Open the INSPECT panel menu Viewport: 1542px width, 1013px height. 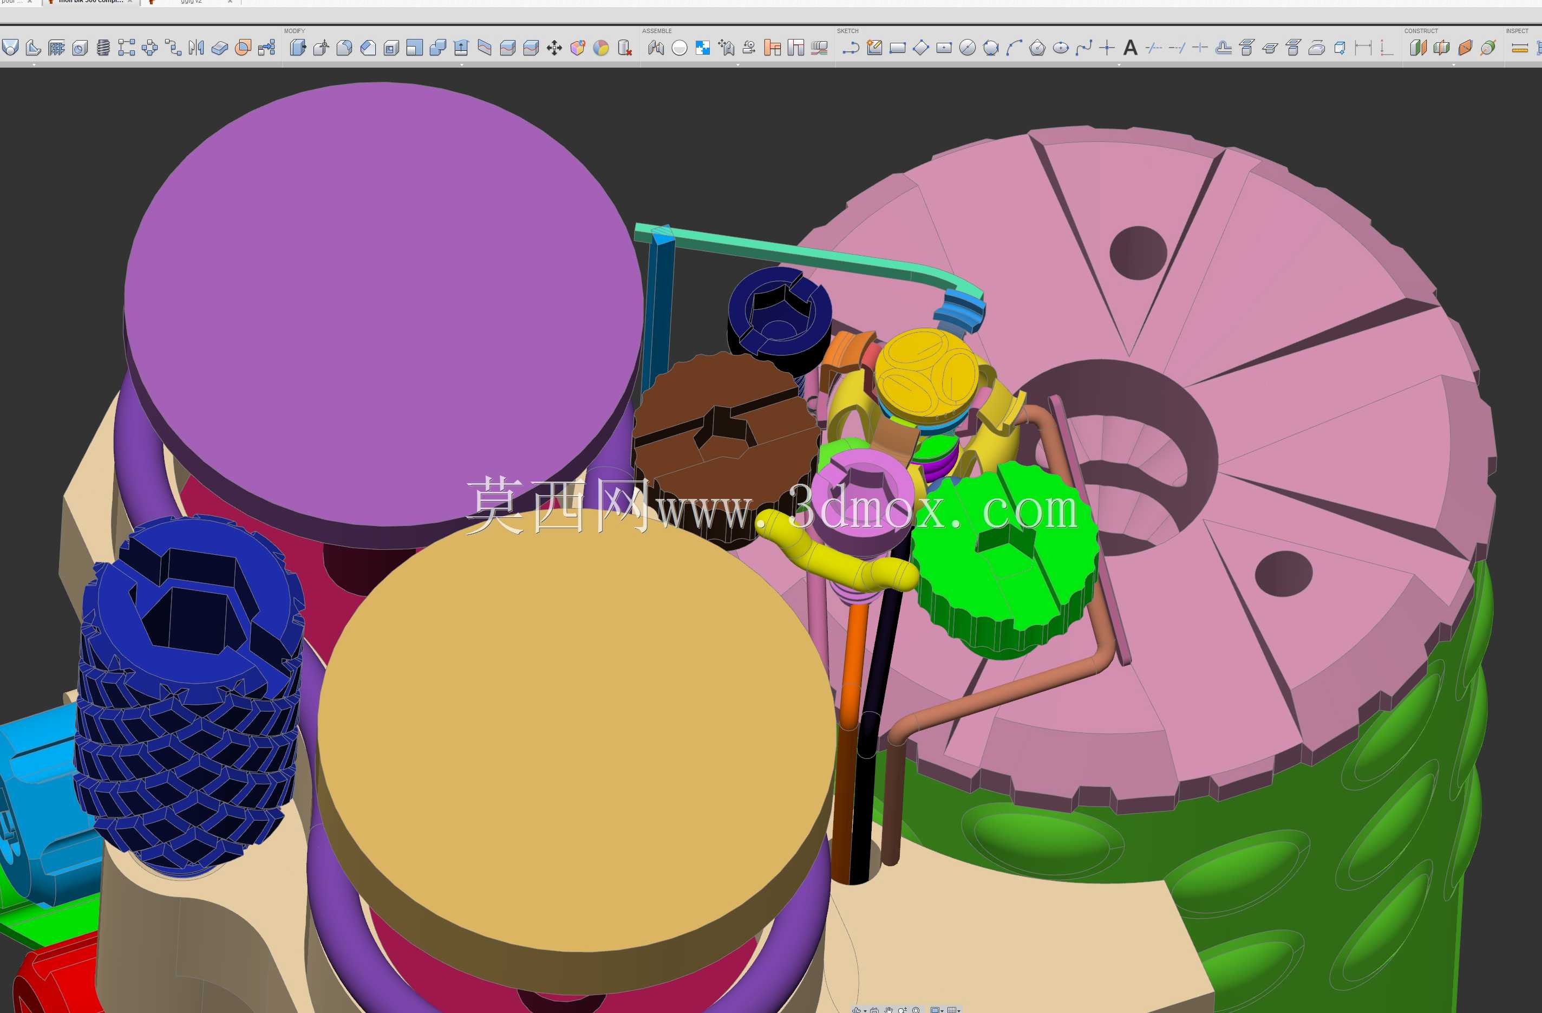tap(1518, 31)
